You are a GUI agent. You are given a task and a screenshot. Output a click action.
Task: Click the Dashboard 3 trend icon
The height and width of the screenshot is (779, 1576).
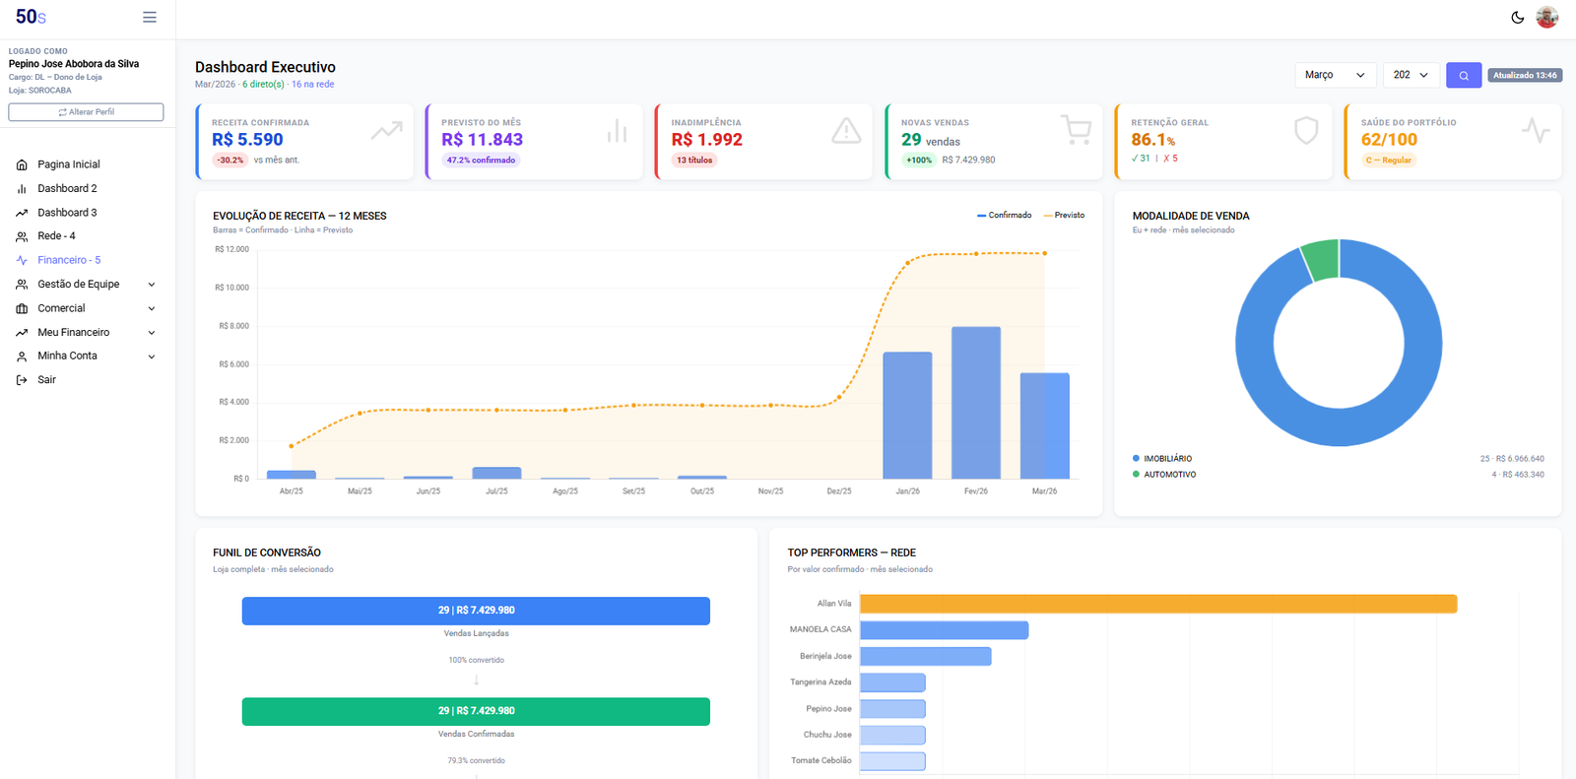(x=22, y=213)
